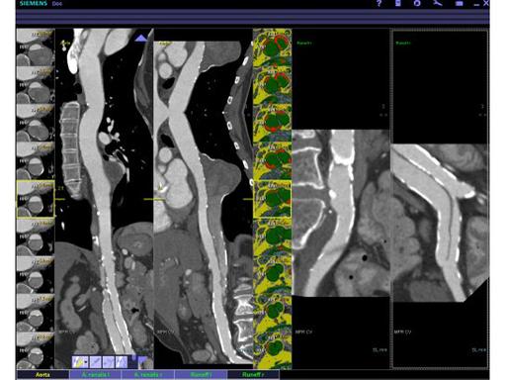Click the rectangular layout icon in the title bar
Image resolution: width=506 pixels, height=380 pixels.
pos(460,4)
